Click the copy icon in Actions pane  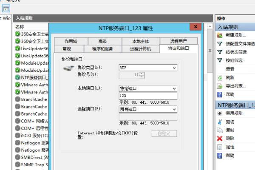[220, 130]
